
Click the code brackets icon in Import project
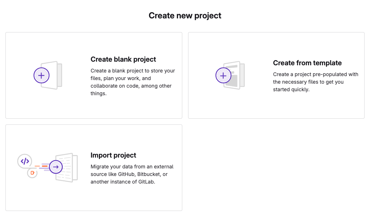(25, 161)
